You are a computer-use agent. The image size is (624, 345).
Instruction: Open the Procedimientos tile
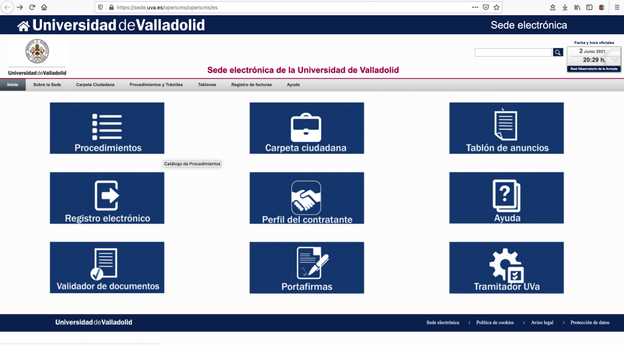tap(107, 128)
